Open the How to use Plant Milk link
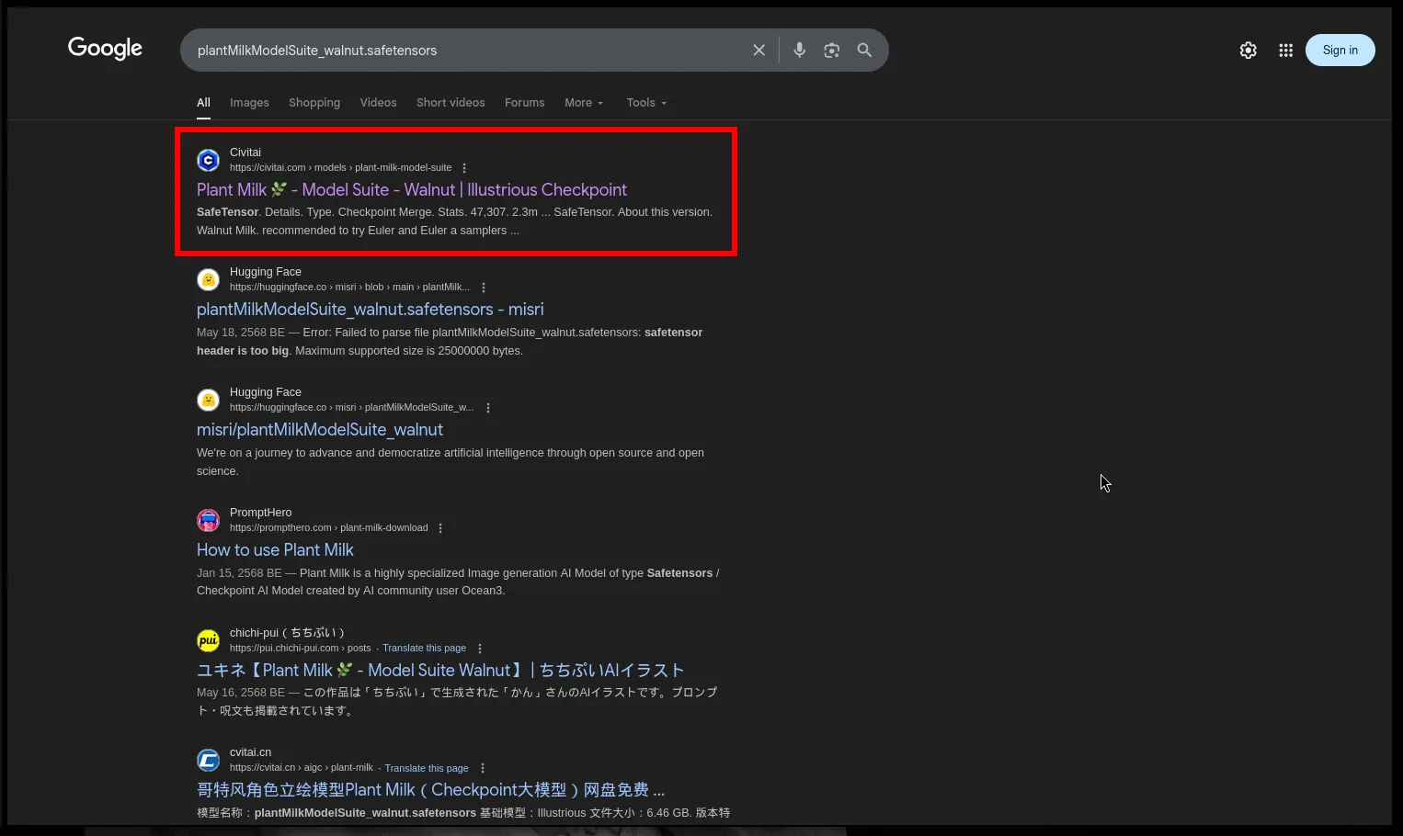Screen dimensions: 1403x836 click(x=275, y=550)
